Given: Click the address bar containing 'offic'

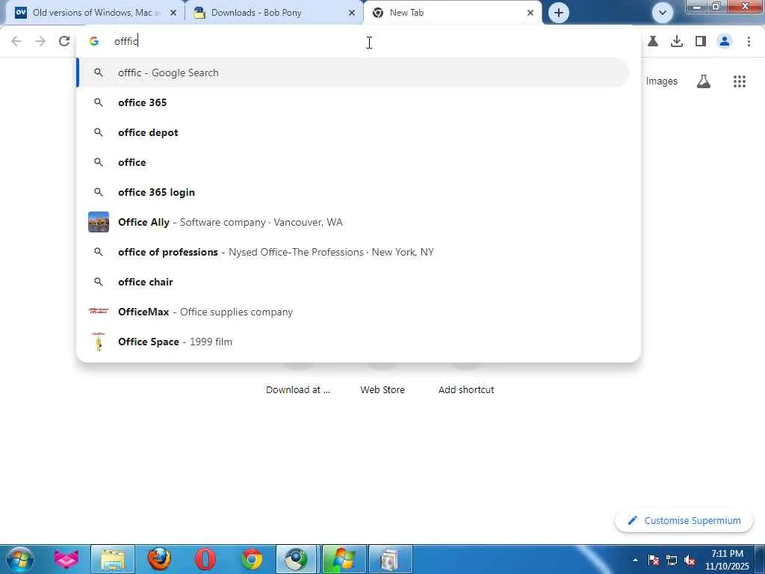Looking at the screenshot, I should pos(359,41).
